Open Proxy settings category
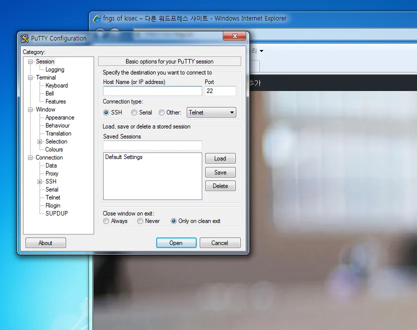 pos(52,173)
